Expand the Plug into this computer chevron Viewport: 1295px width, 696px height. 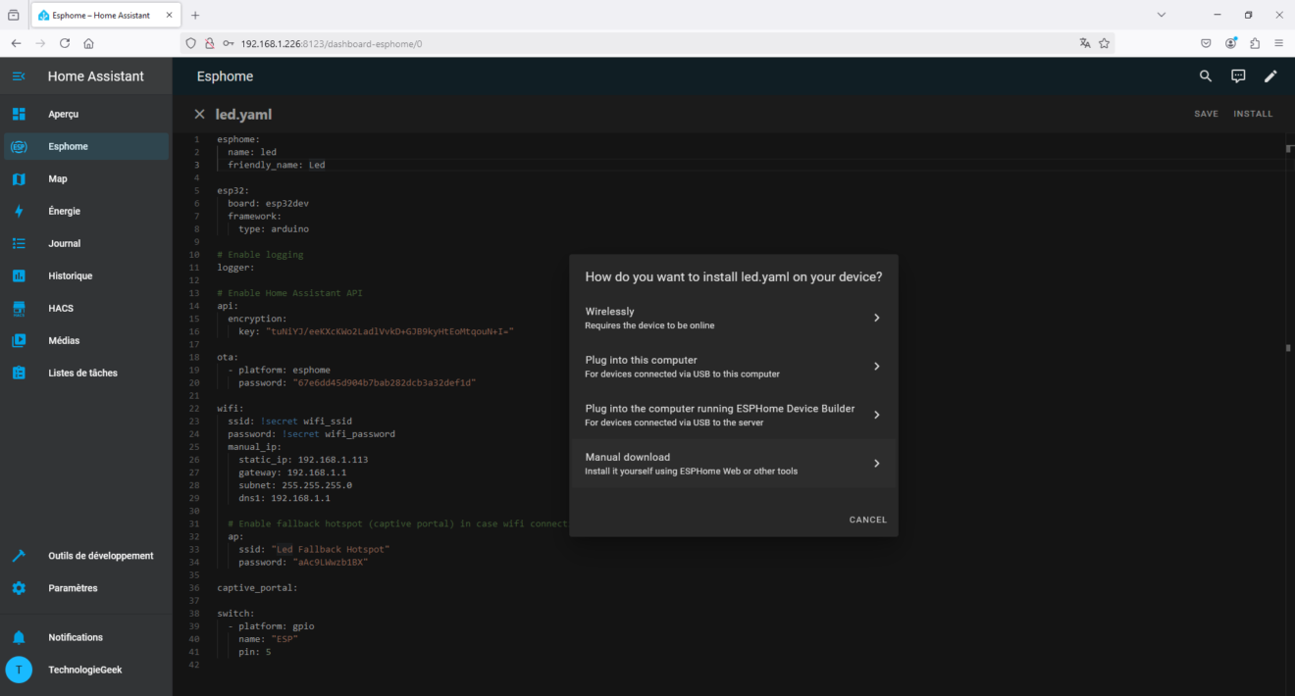(876, 366)
